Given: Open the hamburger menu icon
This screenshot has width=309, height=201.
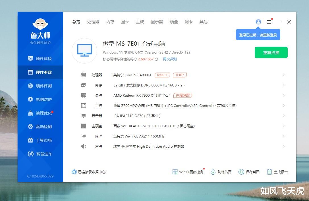Looking at the screenshot, I should [269, 22].
